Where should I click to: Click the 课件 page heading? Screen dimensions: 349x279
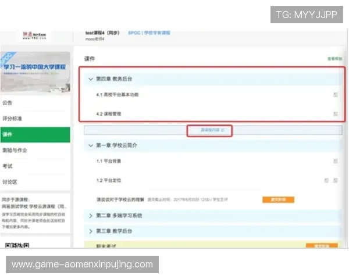[x=90, y=59]
